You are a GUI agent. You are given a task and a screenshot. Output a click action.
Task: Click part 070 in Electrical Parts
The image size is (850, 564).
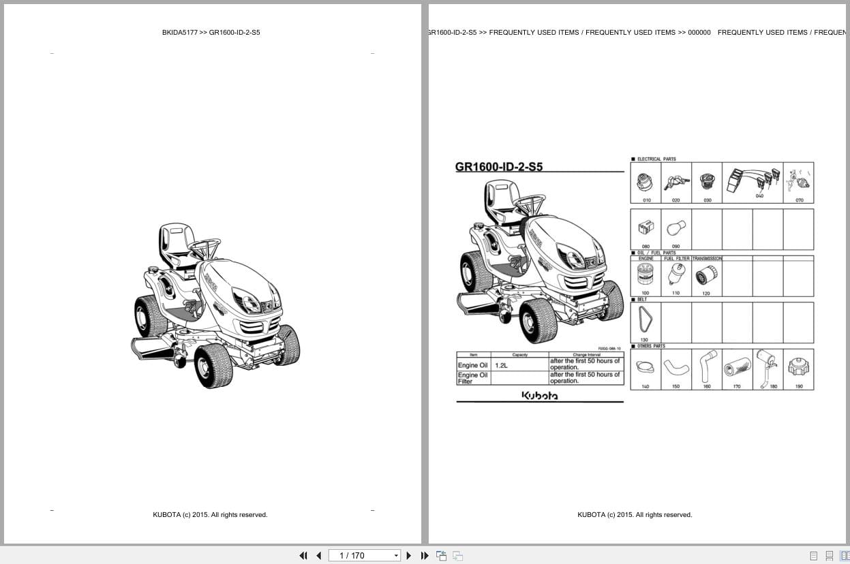coord(798,182)
